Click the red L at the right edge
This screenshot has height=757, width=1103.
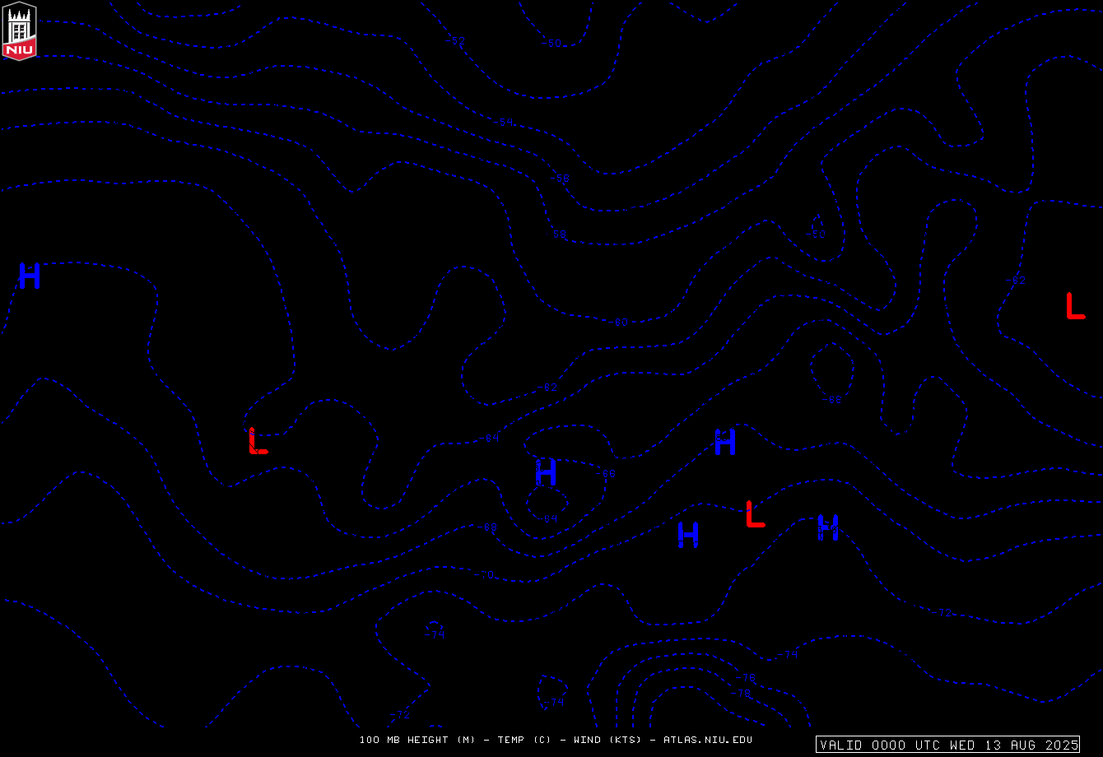tap(1075, 305)
